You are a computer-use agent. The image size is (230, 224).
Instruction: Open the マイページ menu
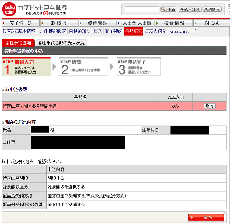tap(21, 23)
